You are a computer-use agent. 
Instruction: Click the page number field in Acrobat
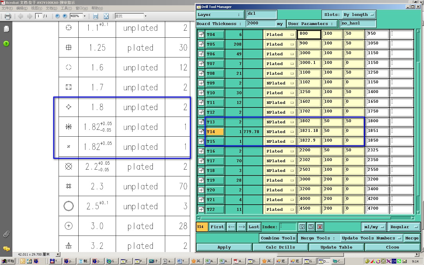coord(39,16)
